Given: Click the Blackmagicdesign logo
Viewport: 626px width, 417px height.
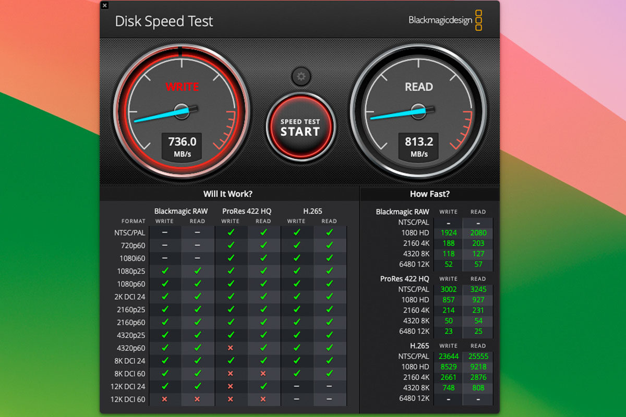Looking at the screenshot, I should [446, 20].
